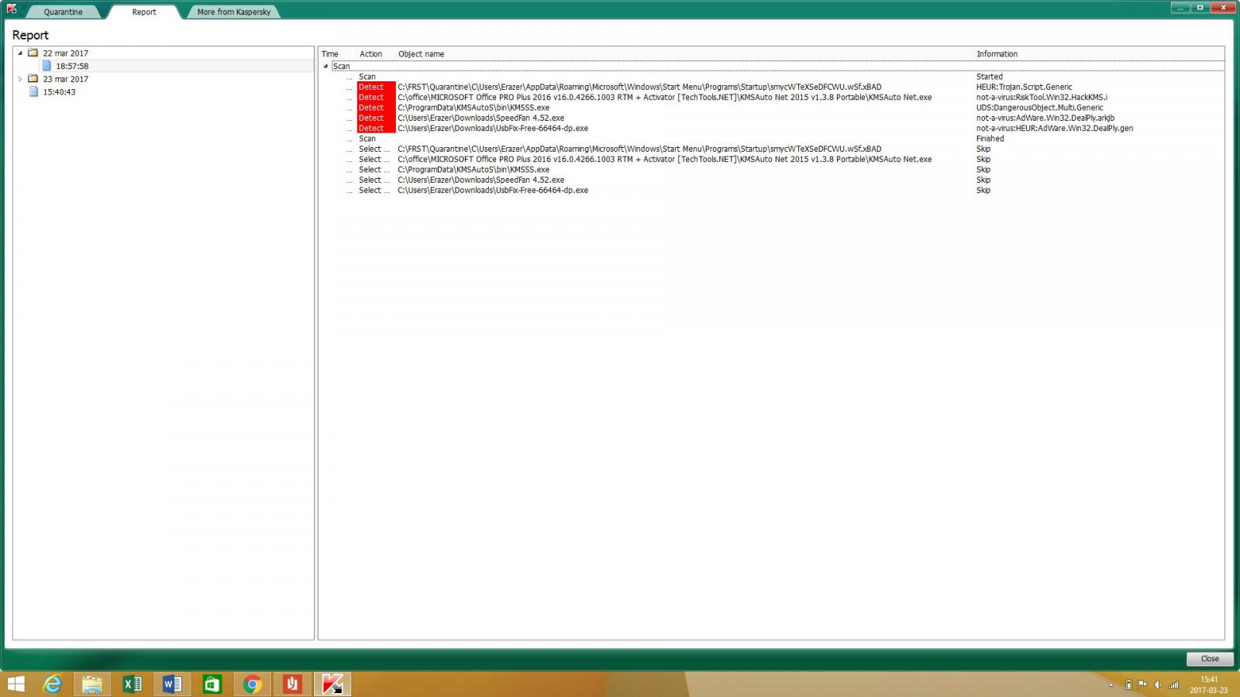Image resolution: width=1240 pixels, height=697 pixels.
Task: Sort by the Action column header
Action: pyautogui.click(x=370, y=54)
